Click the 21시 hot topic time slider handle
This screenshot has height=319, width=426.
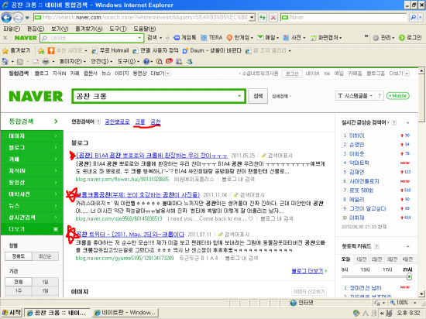409,276
